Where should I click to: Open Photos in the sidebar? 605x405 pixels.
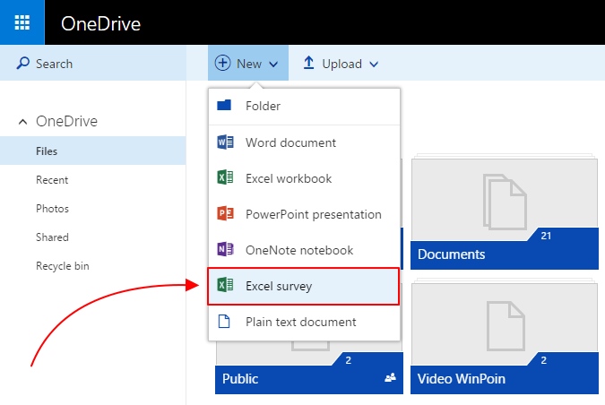pos(52,209)
